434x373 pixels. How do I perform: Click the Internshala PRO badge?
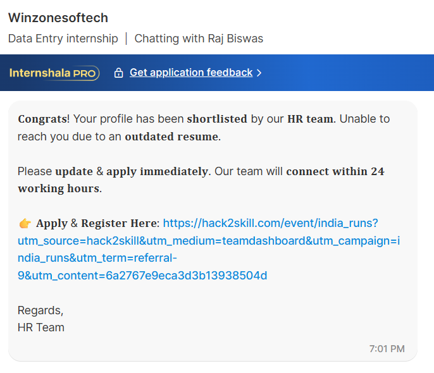pos(54,73)
